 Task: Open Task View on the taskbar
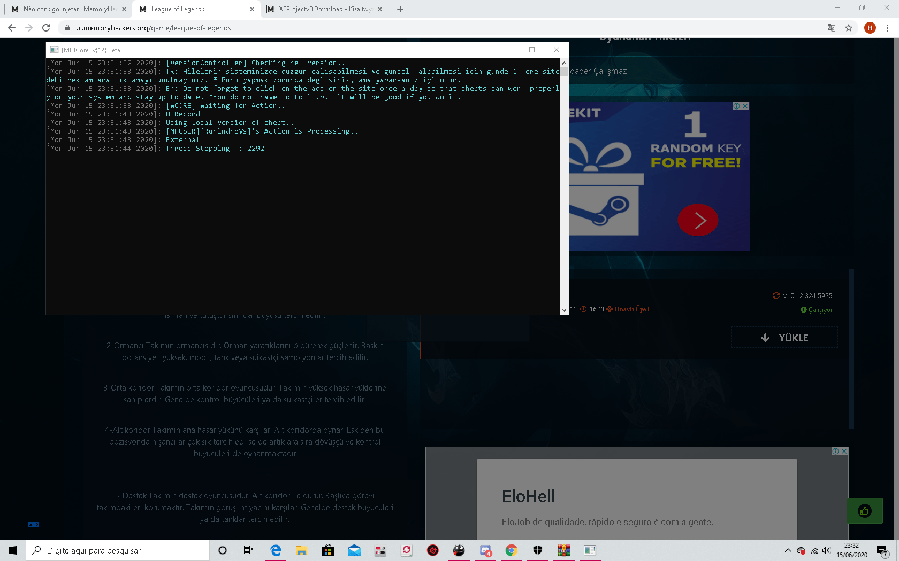(248, 550)
